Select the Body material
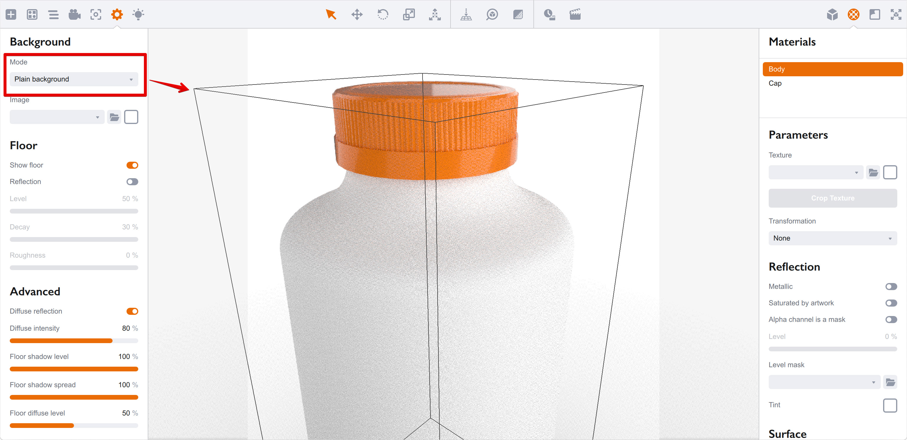 click(832, 69)
